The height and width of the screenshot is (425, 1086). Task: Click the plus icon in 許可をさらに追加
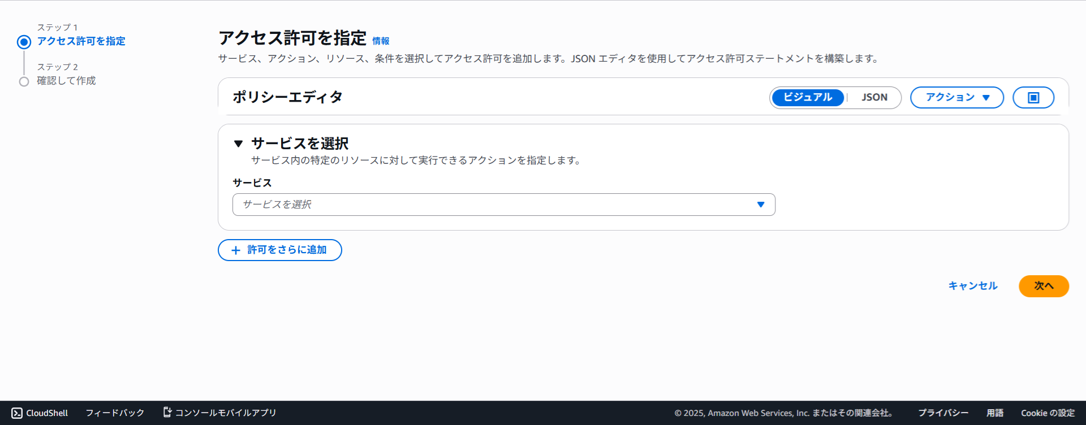[x=236, y=250]
